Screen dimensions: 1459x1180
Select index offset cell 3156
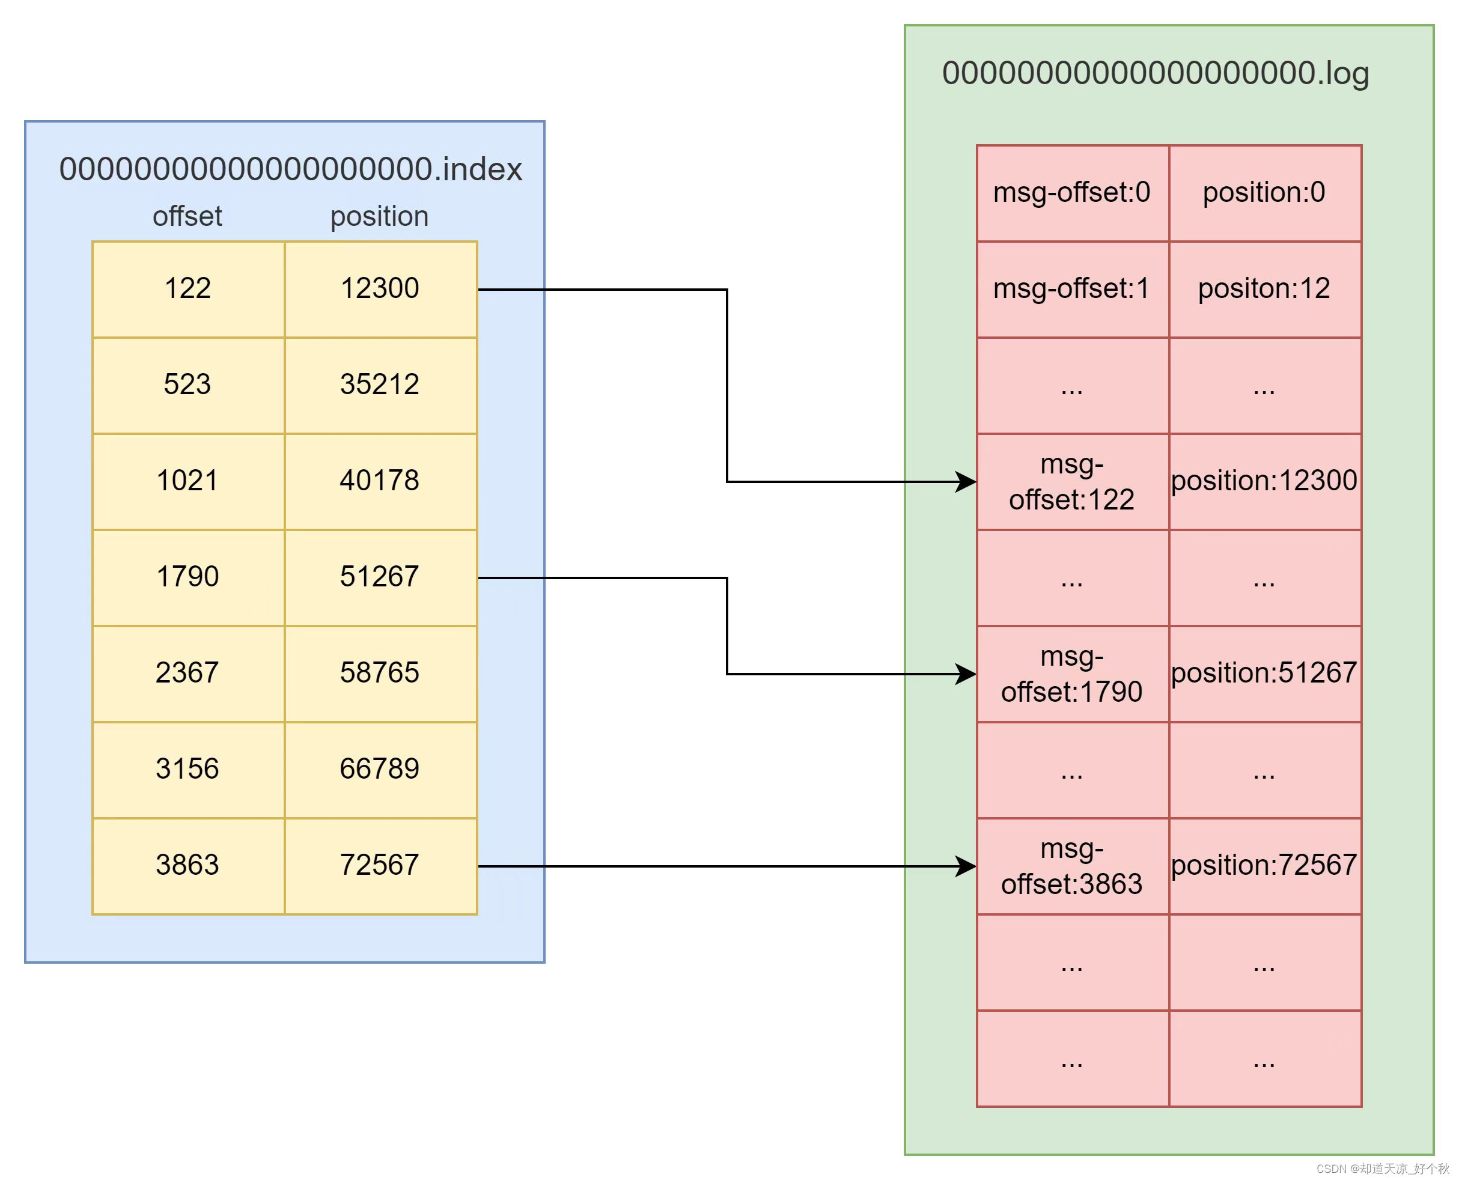coord(188,770)
